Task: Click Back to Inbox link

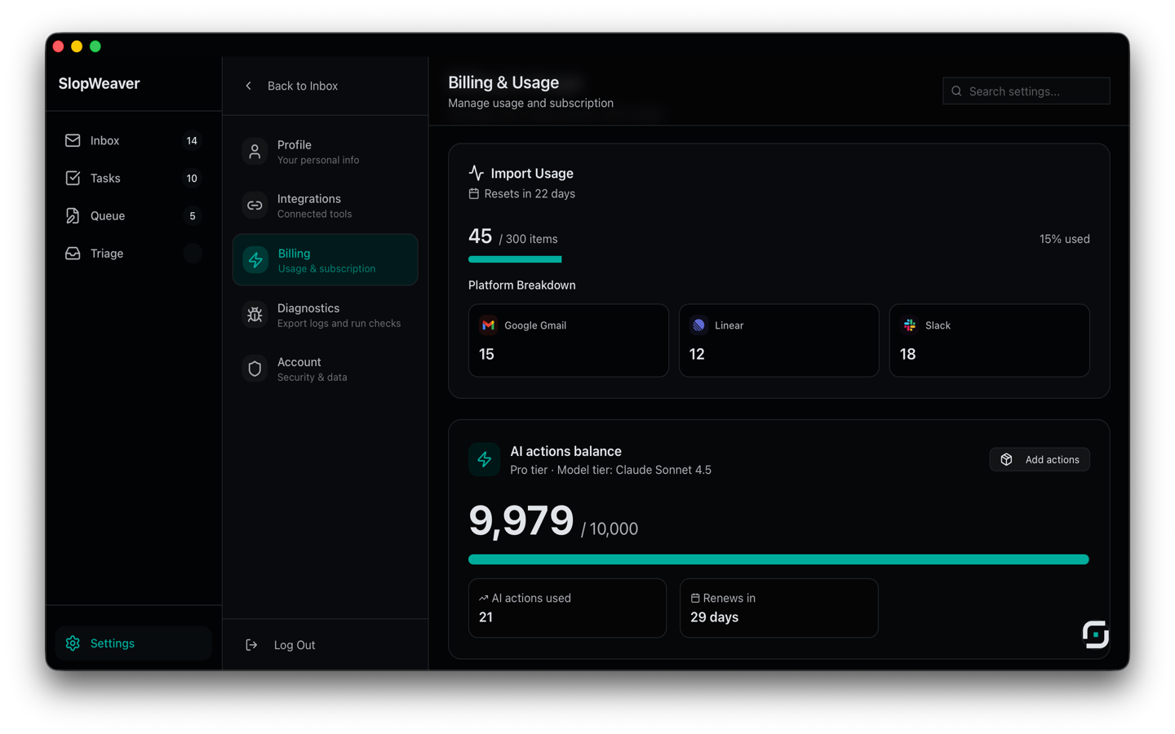Action: (x=291, y=86)
